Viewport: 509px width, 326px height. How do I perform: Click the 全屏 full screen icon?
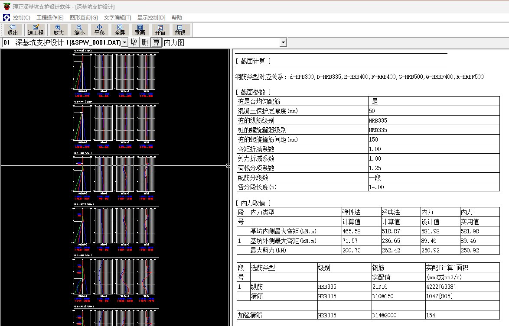tap(120, 30)
